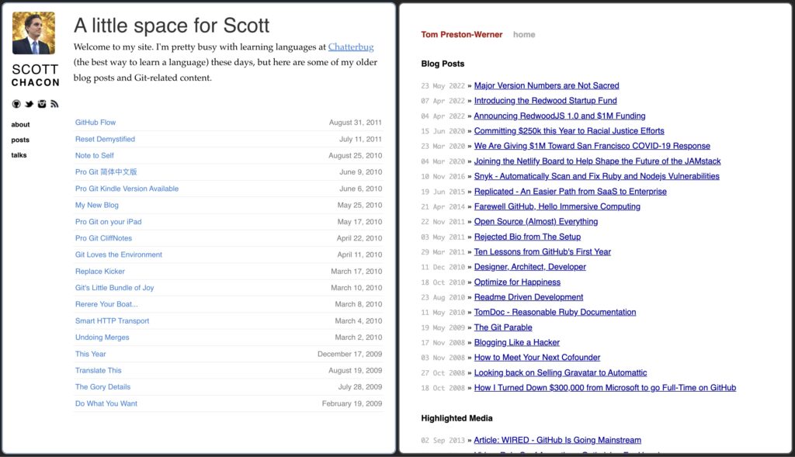The width and height of the screenshot is (795, 457).
Task: Read Farewell GitHub, Hello Immersive Computing
Action: [x=557, y=206]
